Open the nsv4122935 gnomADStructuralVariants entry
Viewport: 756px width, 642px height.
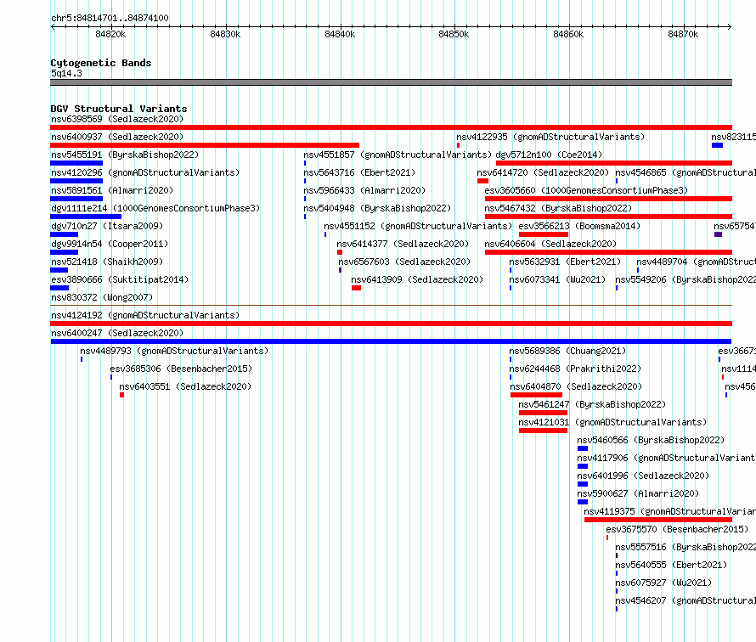550,137
